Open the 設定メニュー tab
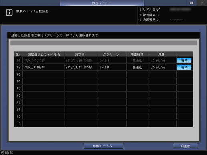This screenshot has width=207, height=155. (102, 3)
